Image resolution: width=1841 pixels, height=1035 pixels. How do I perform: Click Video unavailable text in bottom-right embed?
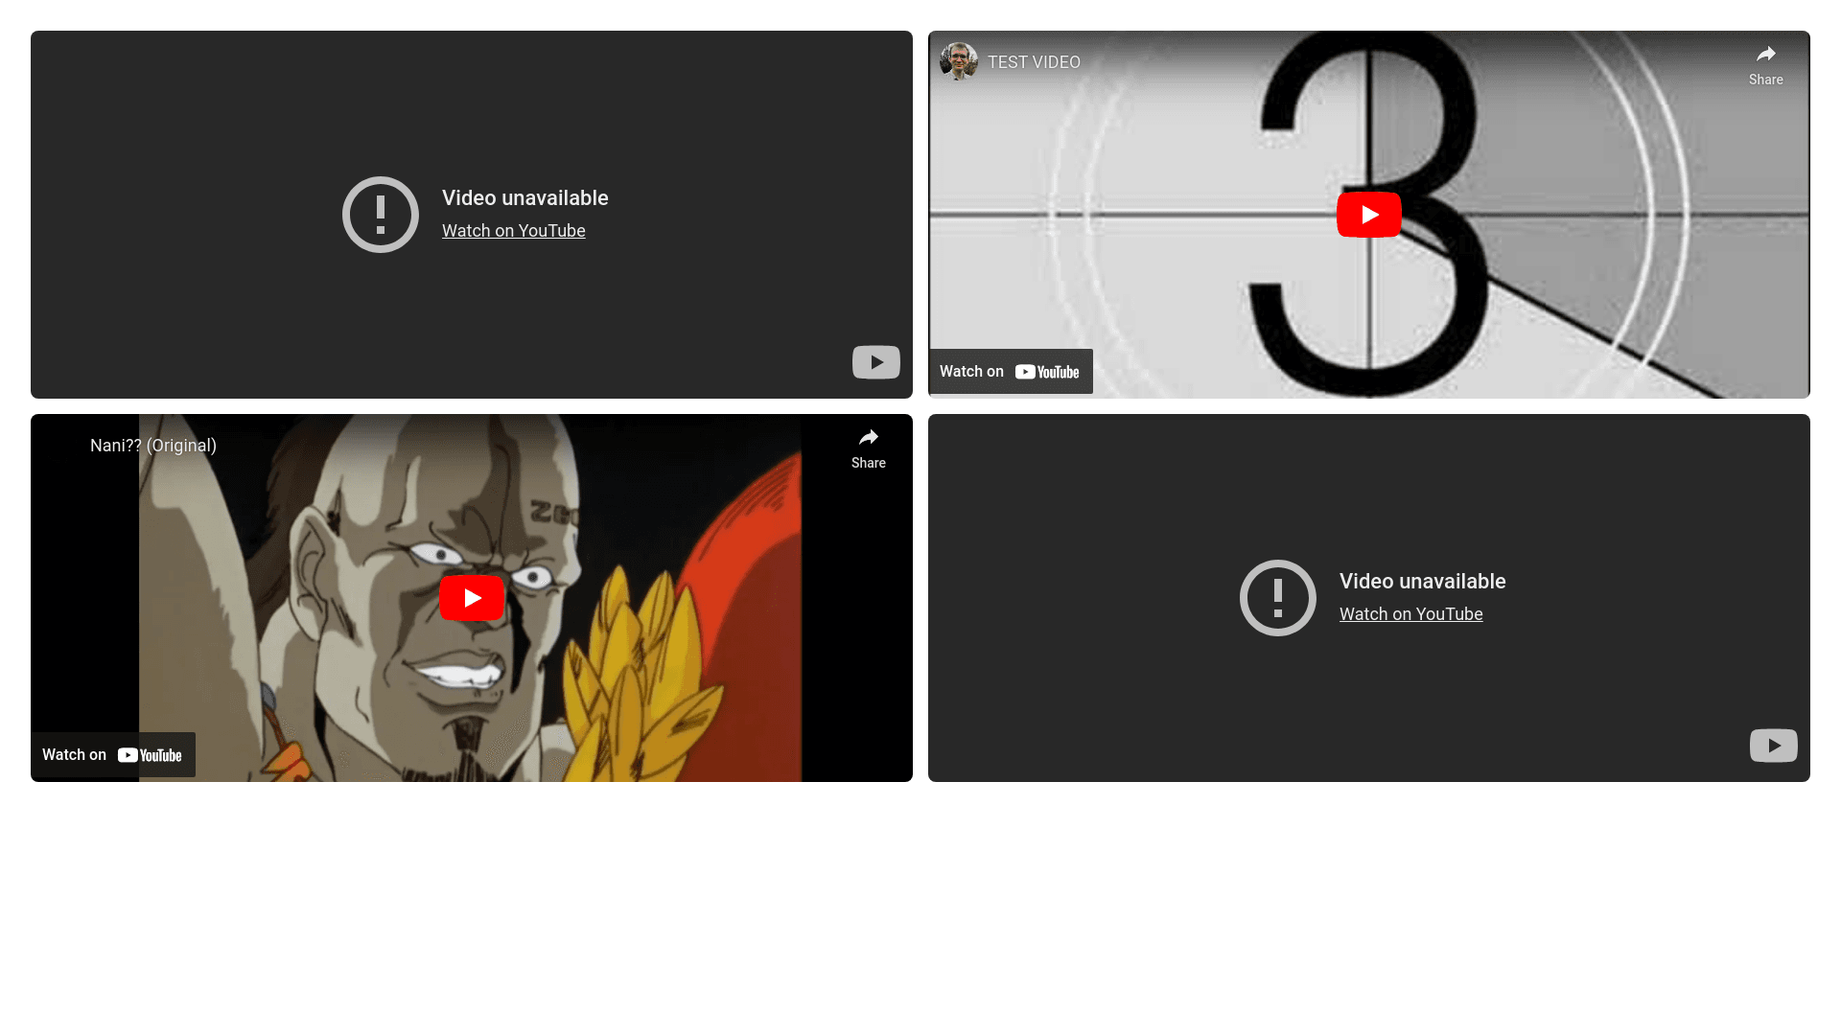[1422, 582]
